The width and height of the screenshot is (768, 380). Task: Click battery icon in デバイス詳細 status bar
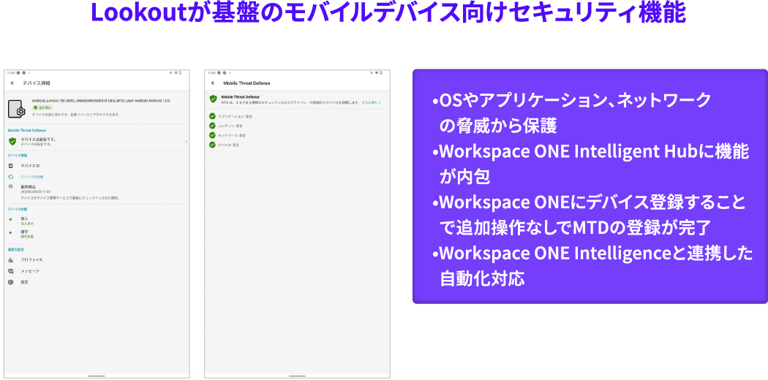tap(181, 73)
